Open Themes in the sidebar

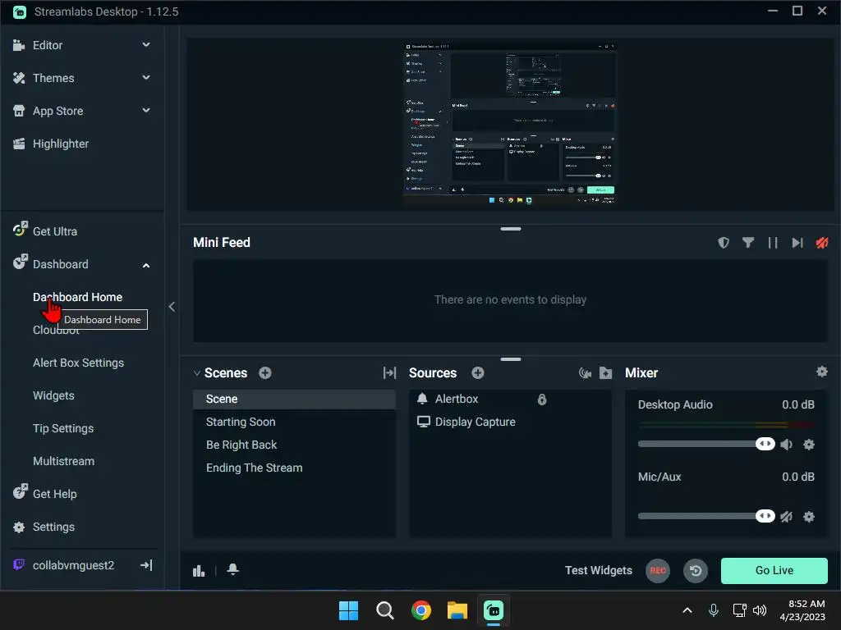click(x=53, y=78)
